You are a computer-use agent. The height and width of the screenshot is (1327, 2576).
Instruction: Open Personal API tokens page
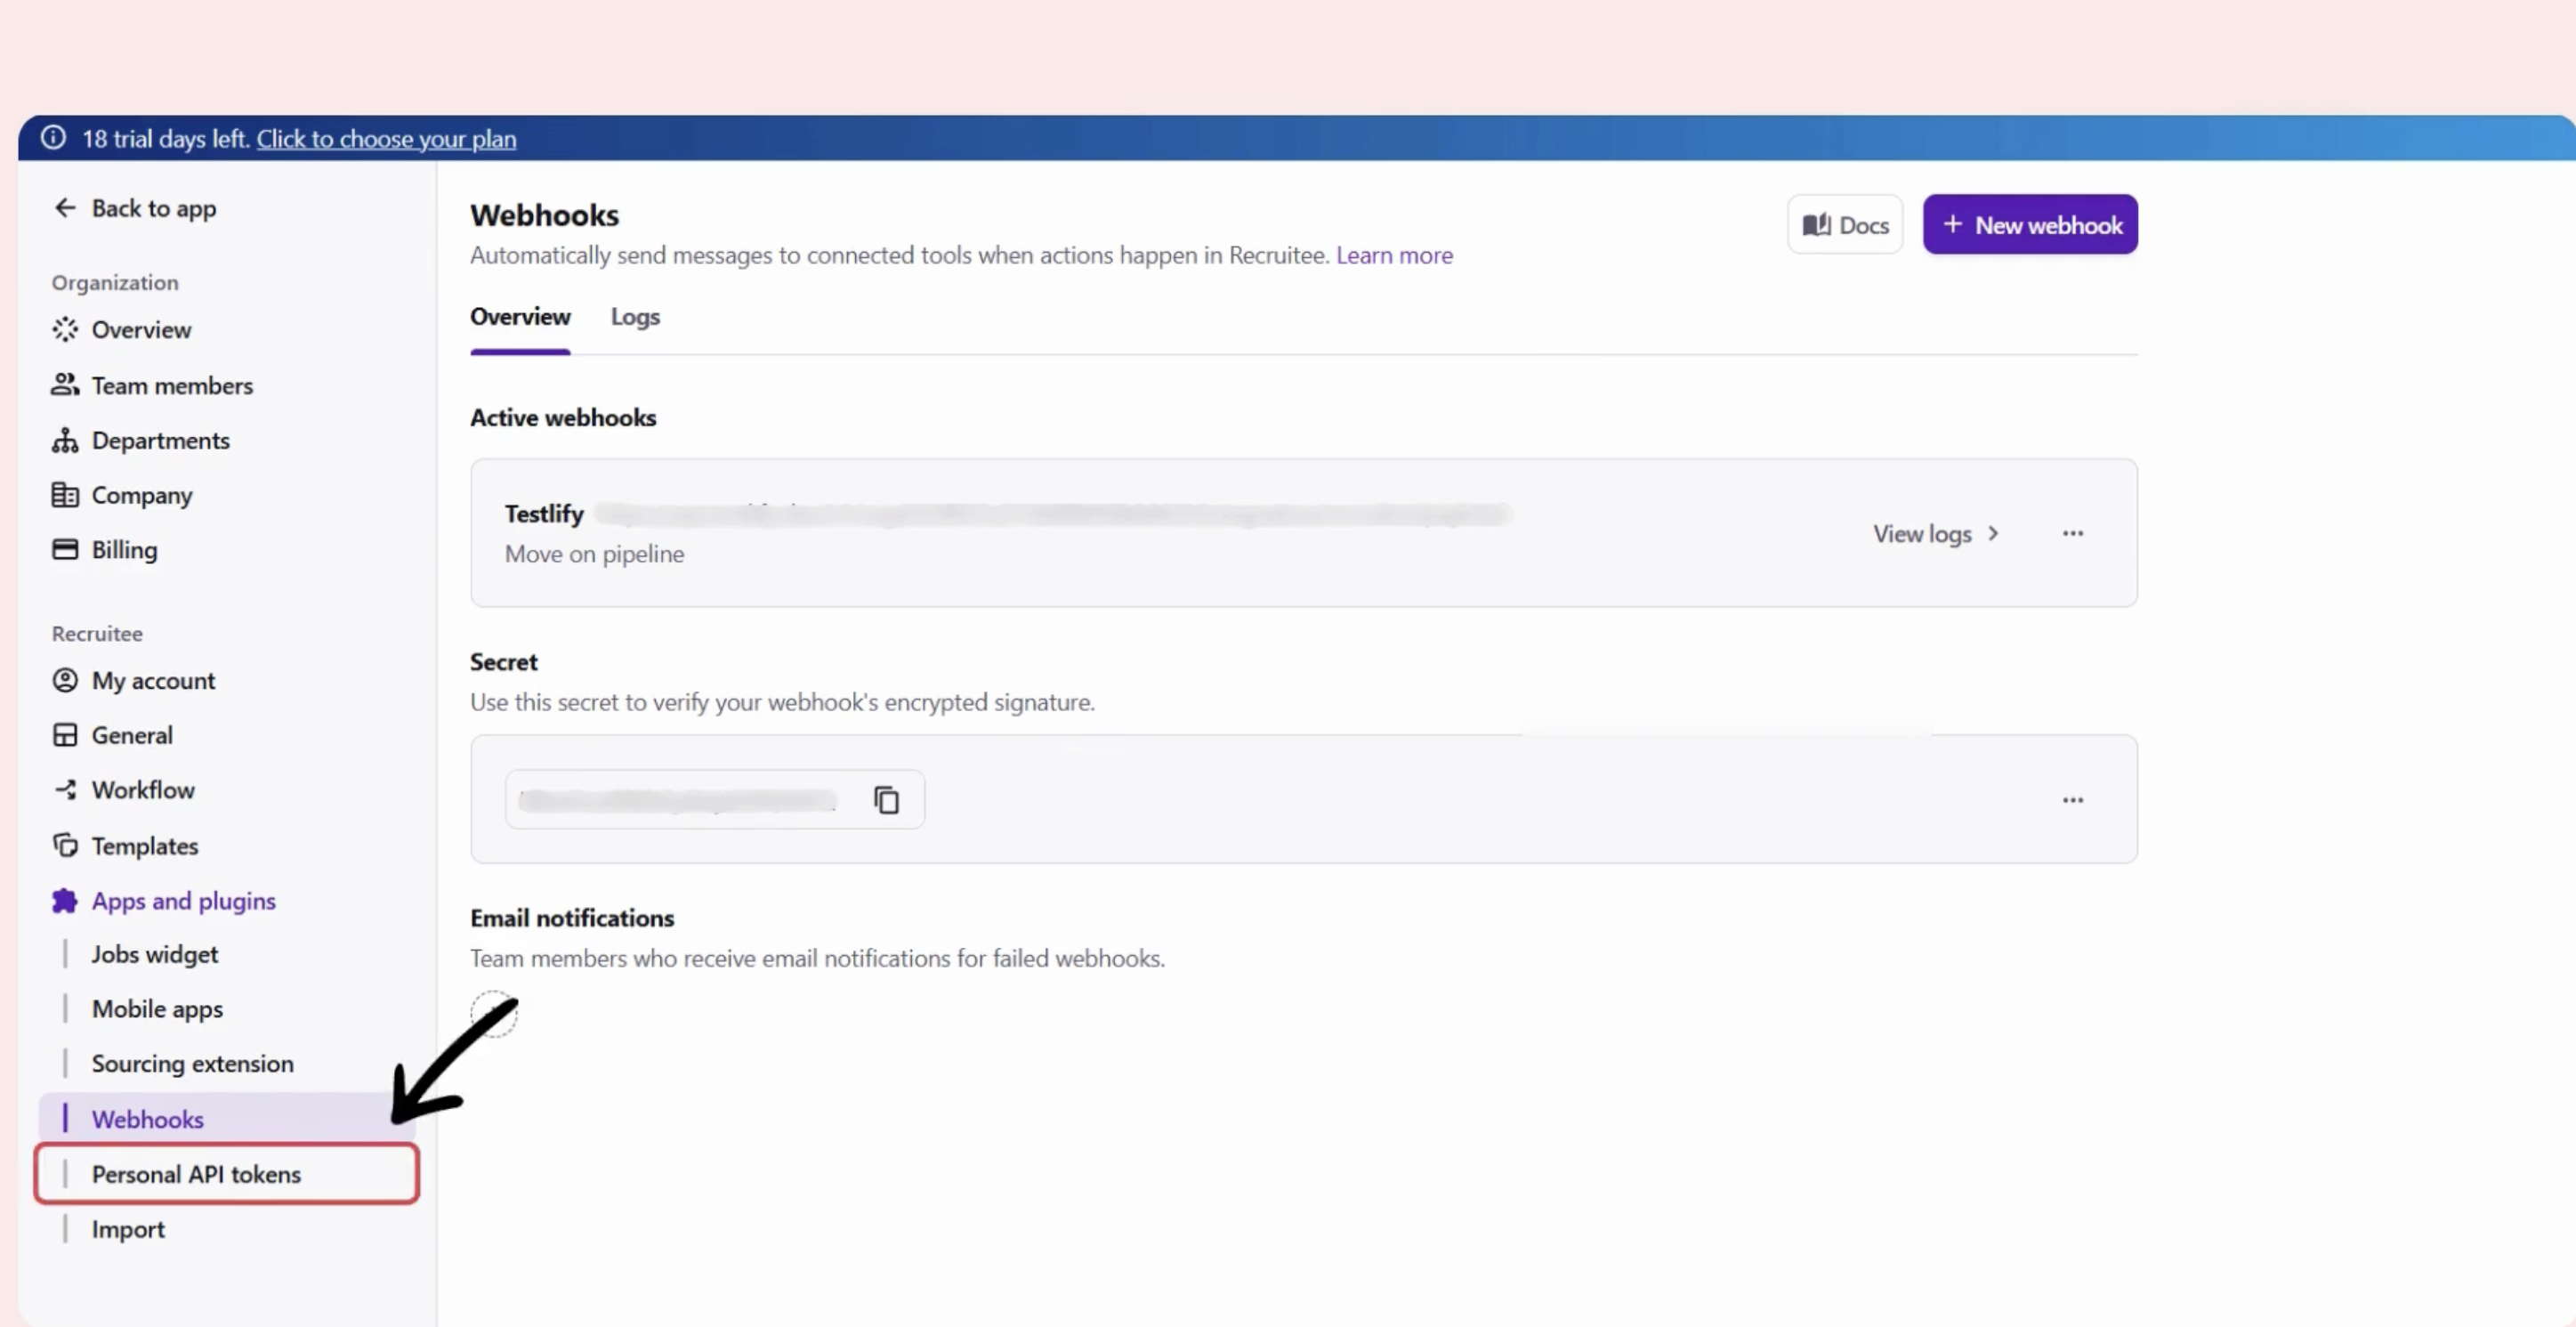click(x=196, y=1174)
